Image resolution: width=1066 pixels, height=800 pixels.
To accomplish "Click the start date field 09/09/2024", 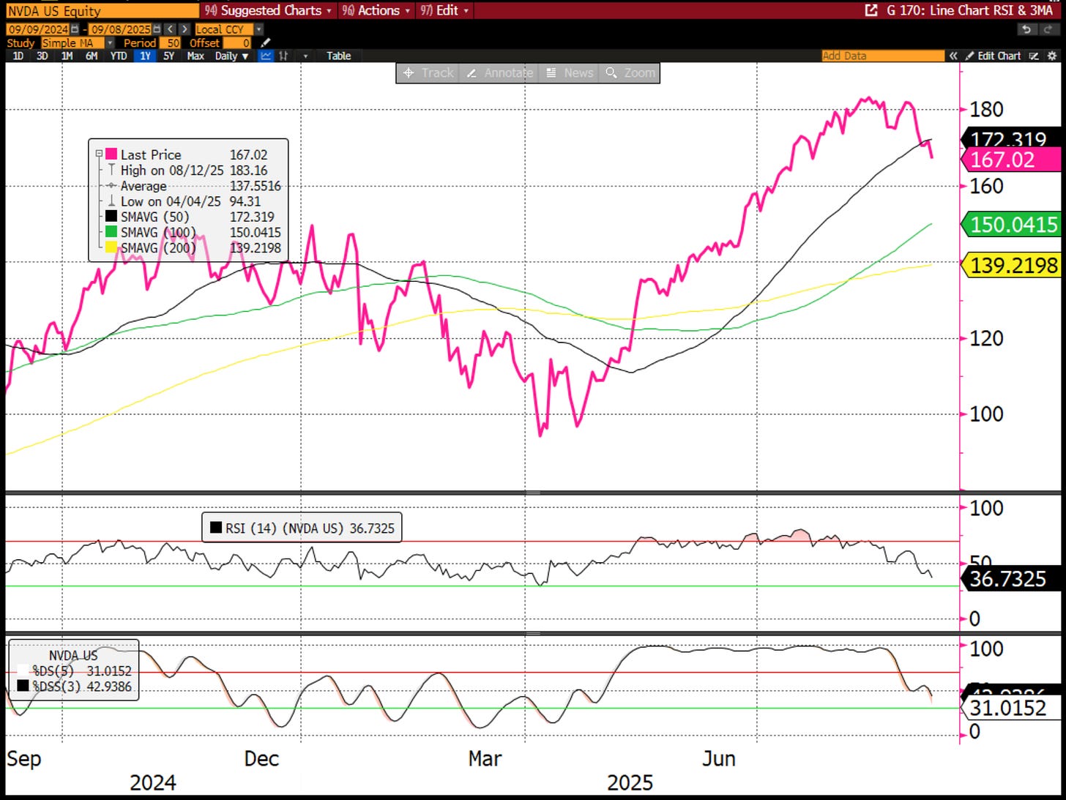I will coord(37,29).
